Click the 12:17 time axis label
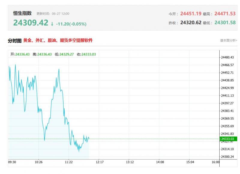The width and height of the screenshot is (240, 174). [100, 162]
